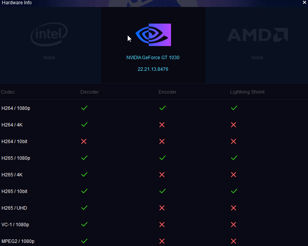
Task: Click the Codec column header
Action: pos(8,92)
